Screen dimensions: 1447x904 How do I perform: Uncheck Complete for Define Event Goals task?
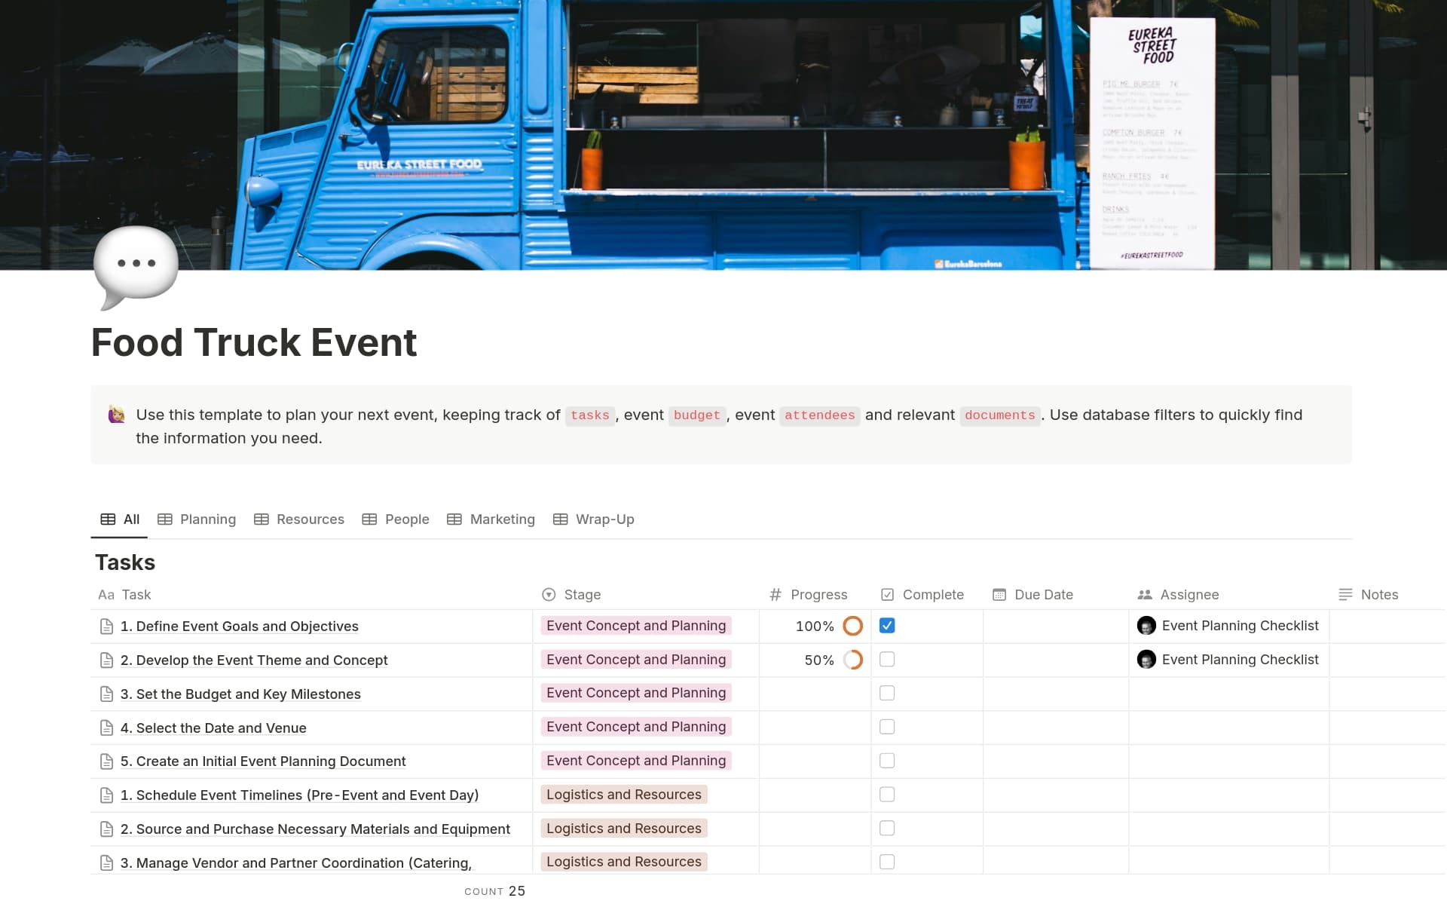click(x=887, y=626)
